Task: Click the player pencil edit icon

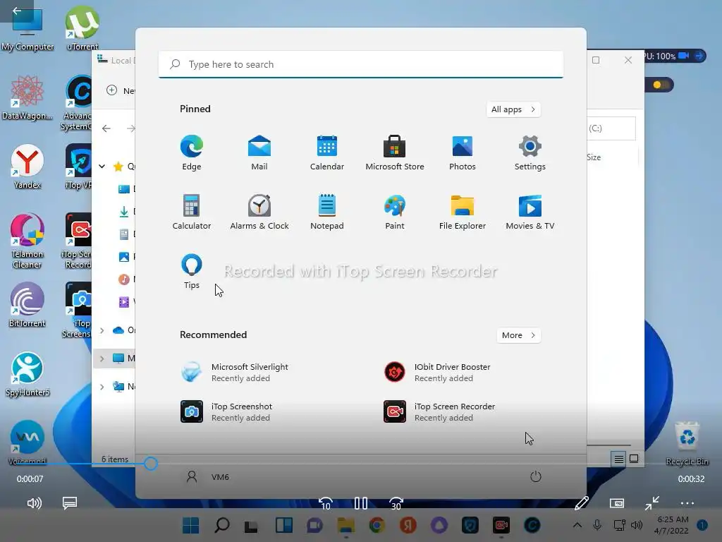Action: [582, 502]
